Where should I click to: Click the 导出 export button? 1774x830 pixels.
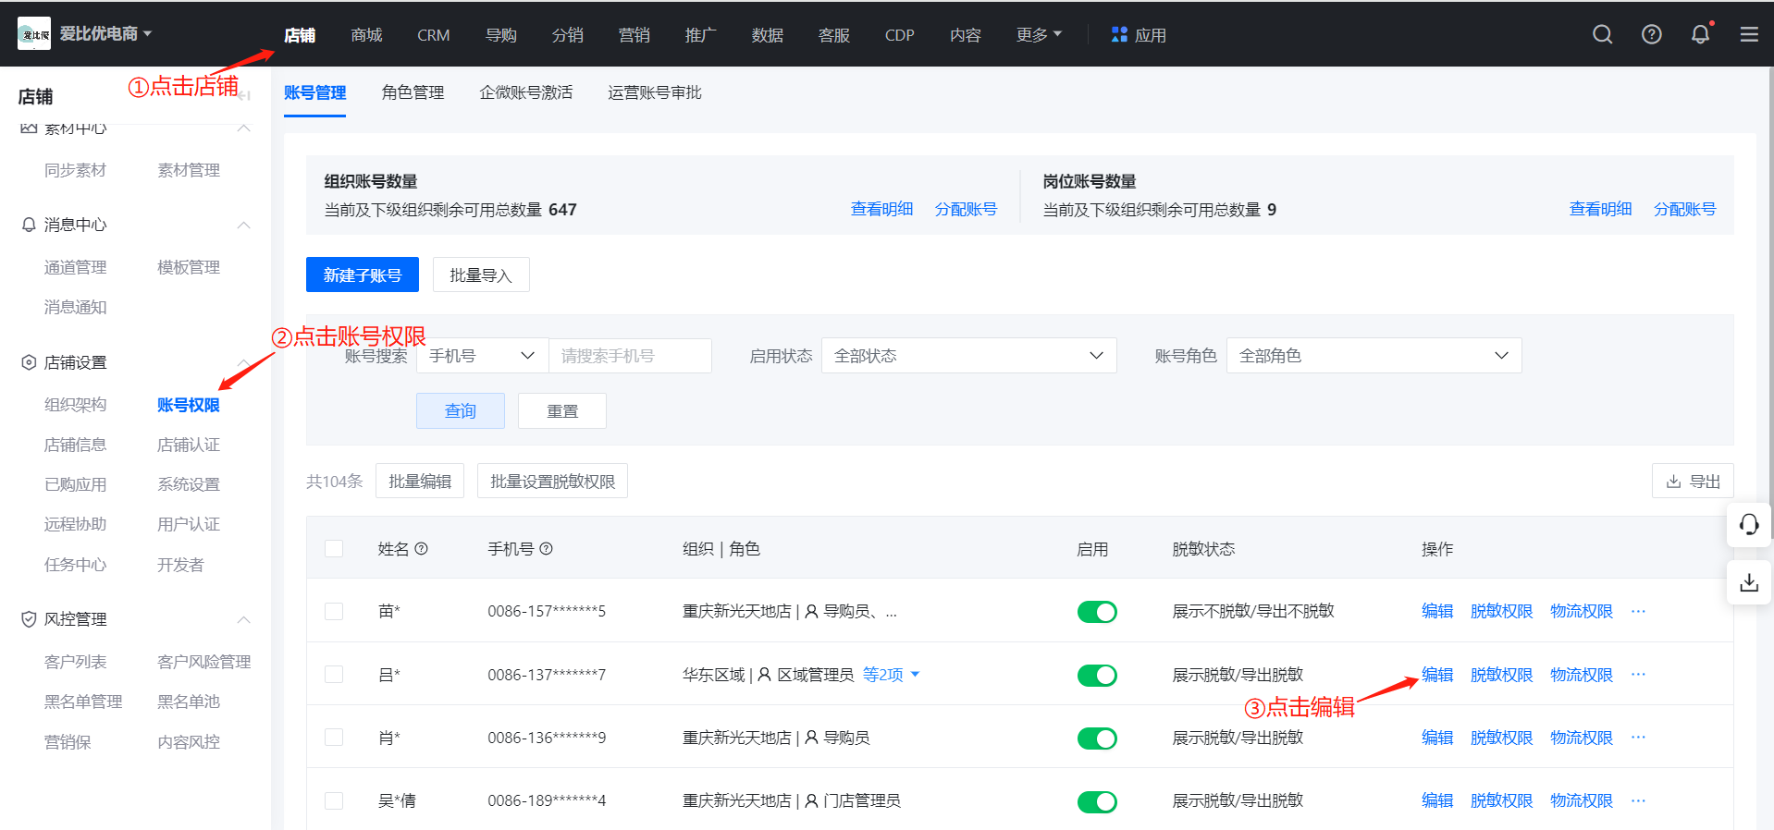click(1693, 482)
